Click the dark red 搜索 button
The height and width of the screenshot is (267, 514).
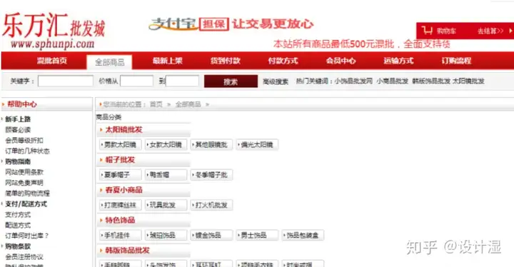click(231, 81)
